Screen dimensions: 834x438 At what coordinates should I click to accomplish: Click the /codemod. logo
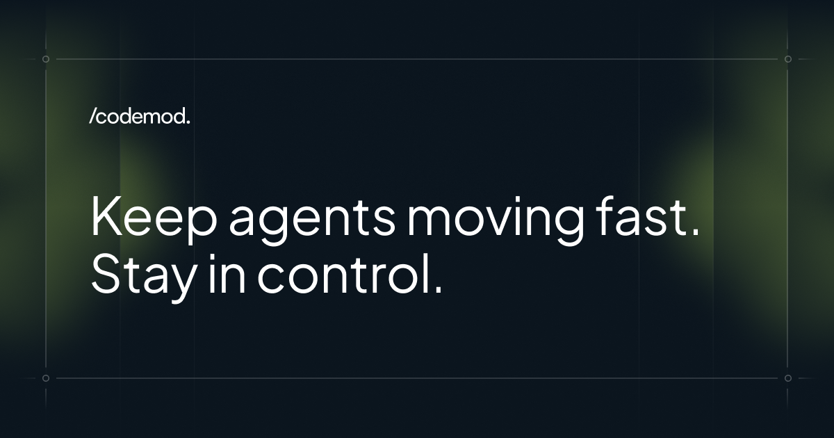pyautogui.click(x=140, y=117)
